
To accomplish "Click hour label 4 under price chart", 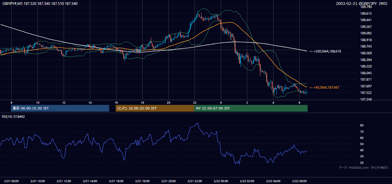I will (273, 102).
